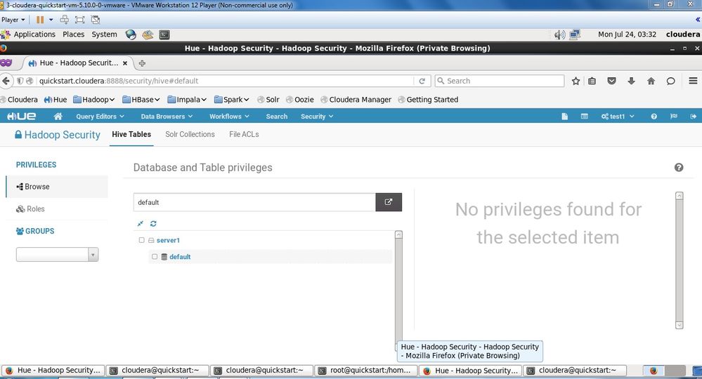Open the terminal launcher in GNOME panel

click(164, 34)
